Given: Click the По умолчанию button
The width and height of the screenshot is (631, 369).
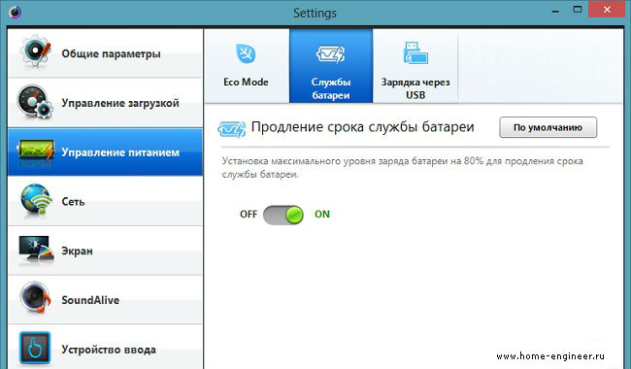Looking at the screenshot, I should point(548,127).
